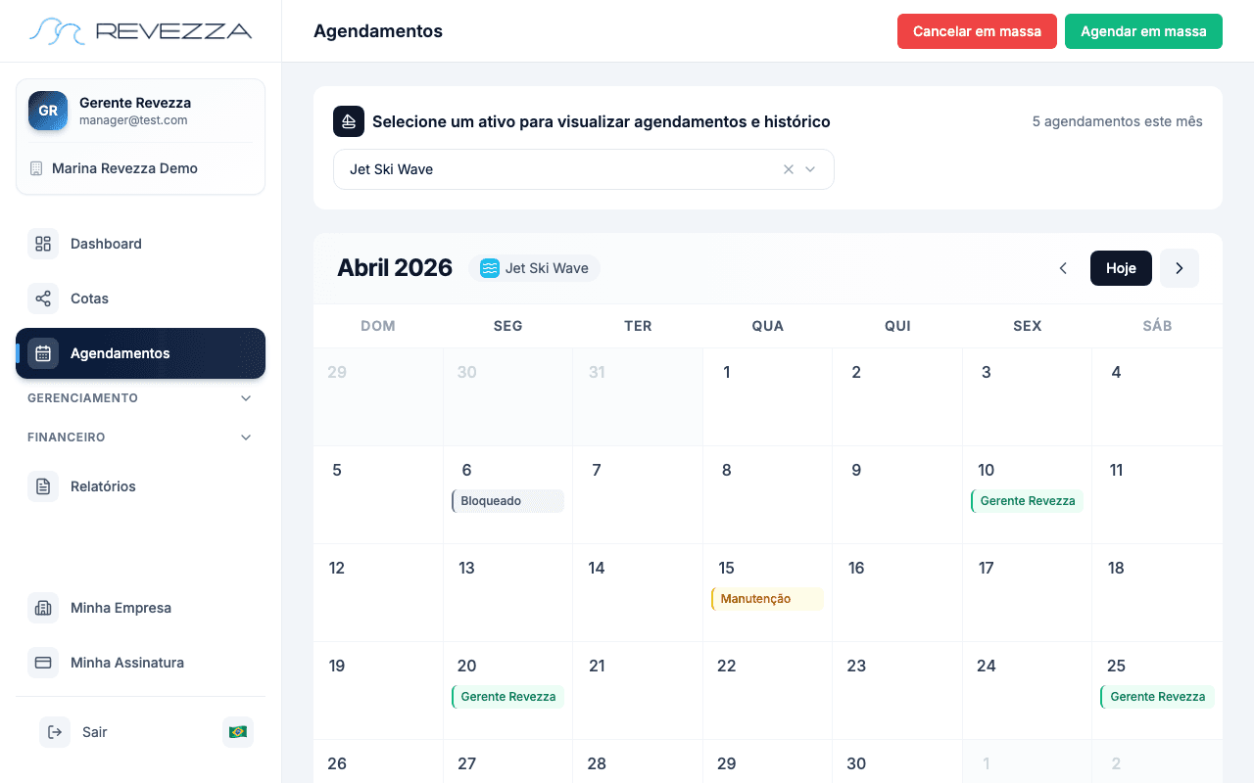1254x783 pixels.
Task: Open Minha Empresa in the sidebar
Action: (140, 608)
